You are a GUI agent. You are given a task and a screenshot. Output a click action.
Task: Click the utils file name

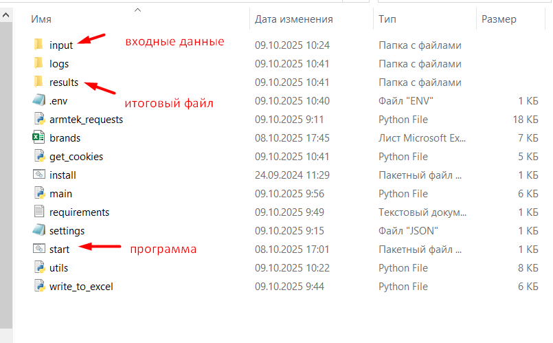point(58,268)
